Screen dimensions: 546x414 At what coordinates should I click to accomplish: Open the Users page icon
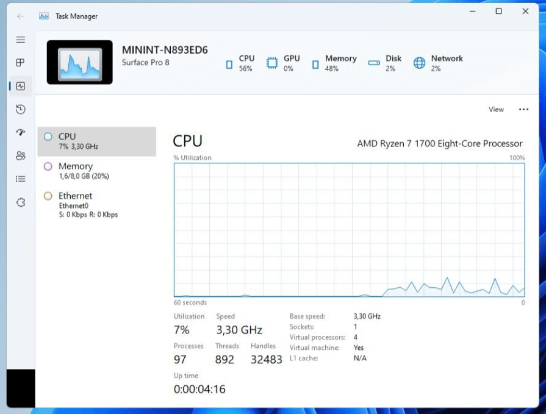(21, 155)
